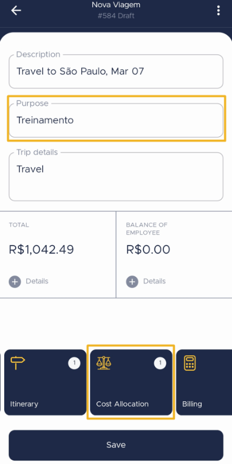Viewport: 232px width, 464px height.
Task: Click the Itinerary signpost icon
Action: [x=18, y=363]
